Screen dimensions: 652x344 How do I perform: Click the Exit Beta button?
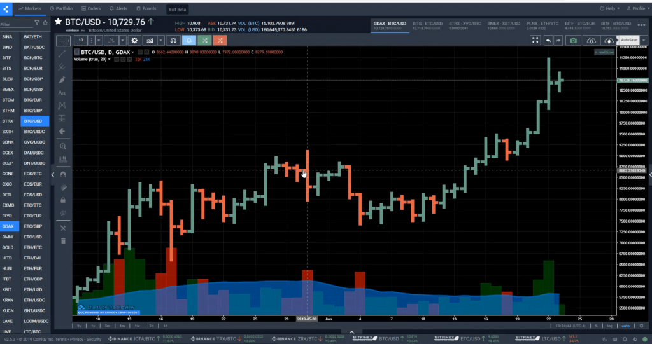pyautogui.click(x=177, y=9)
